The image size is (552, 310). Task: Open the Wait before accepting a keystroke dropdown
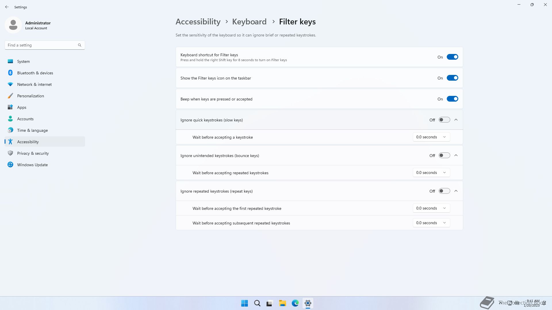pos(431,137)
